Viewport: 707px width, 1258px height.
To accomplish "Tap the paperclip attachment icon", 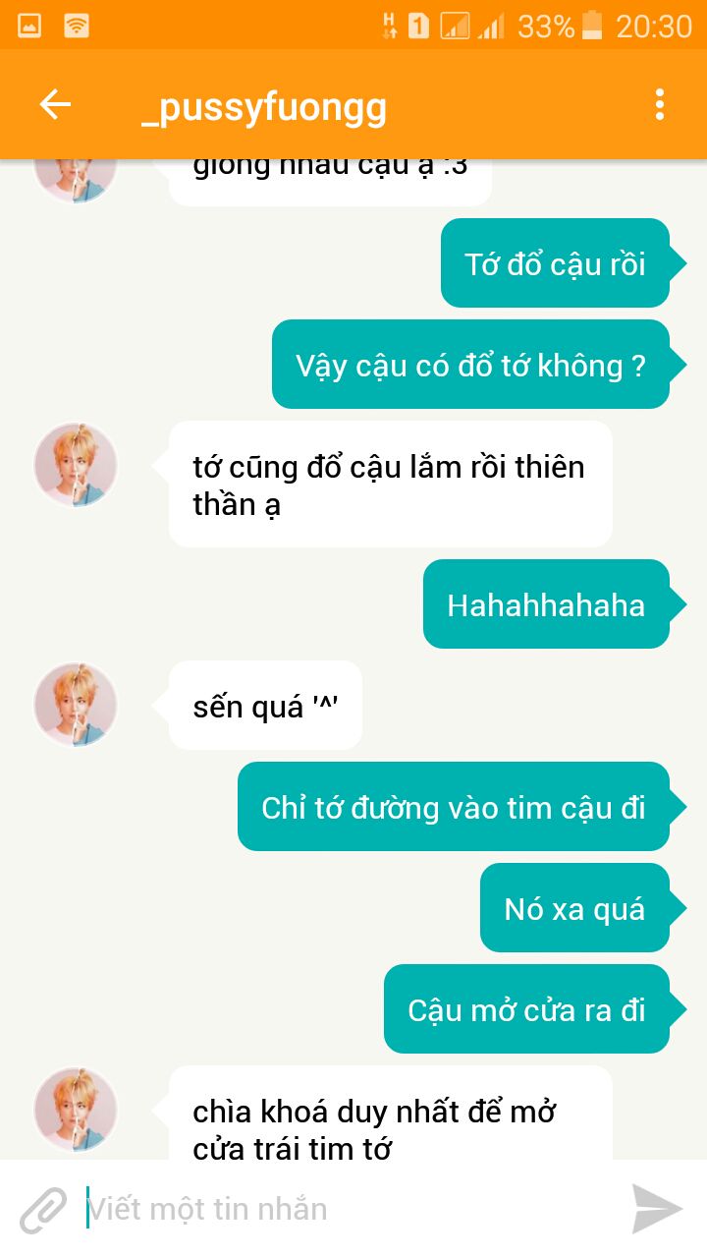I will [44, 1209].
